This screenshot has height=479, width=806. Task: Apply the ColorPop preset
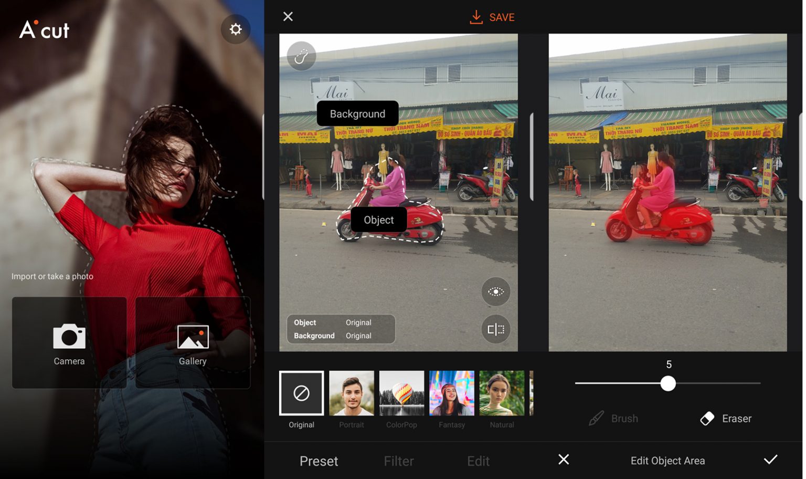point(401,393)
